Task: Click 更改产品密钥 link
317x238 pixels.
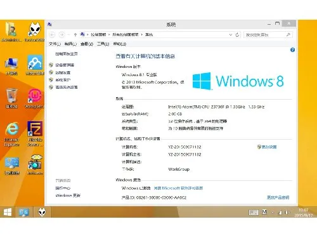Action: [278, 197]
